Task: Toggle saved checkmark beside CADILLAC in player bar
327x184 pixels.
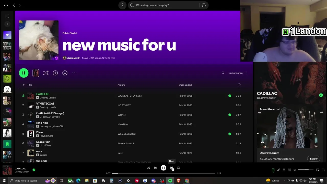Action: coord(34,170)
